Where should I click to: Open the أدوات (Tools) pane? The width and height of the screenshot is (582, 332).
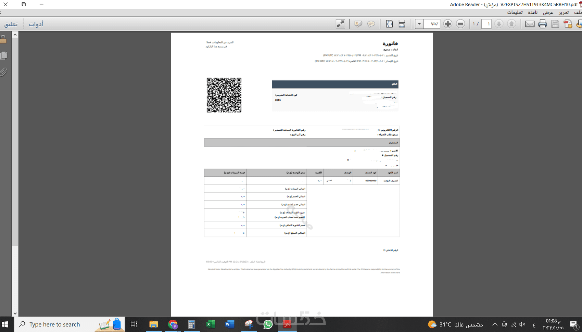[x=36, y=24]
